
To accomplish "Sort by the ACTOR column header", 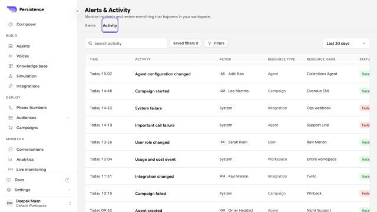I will coord(225,59).
